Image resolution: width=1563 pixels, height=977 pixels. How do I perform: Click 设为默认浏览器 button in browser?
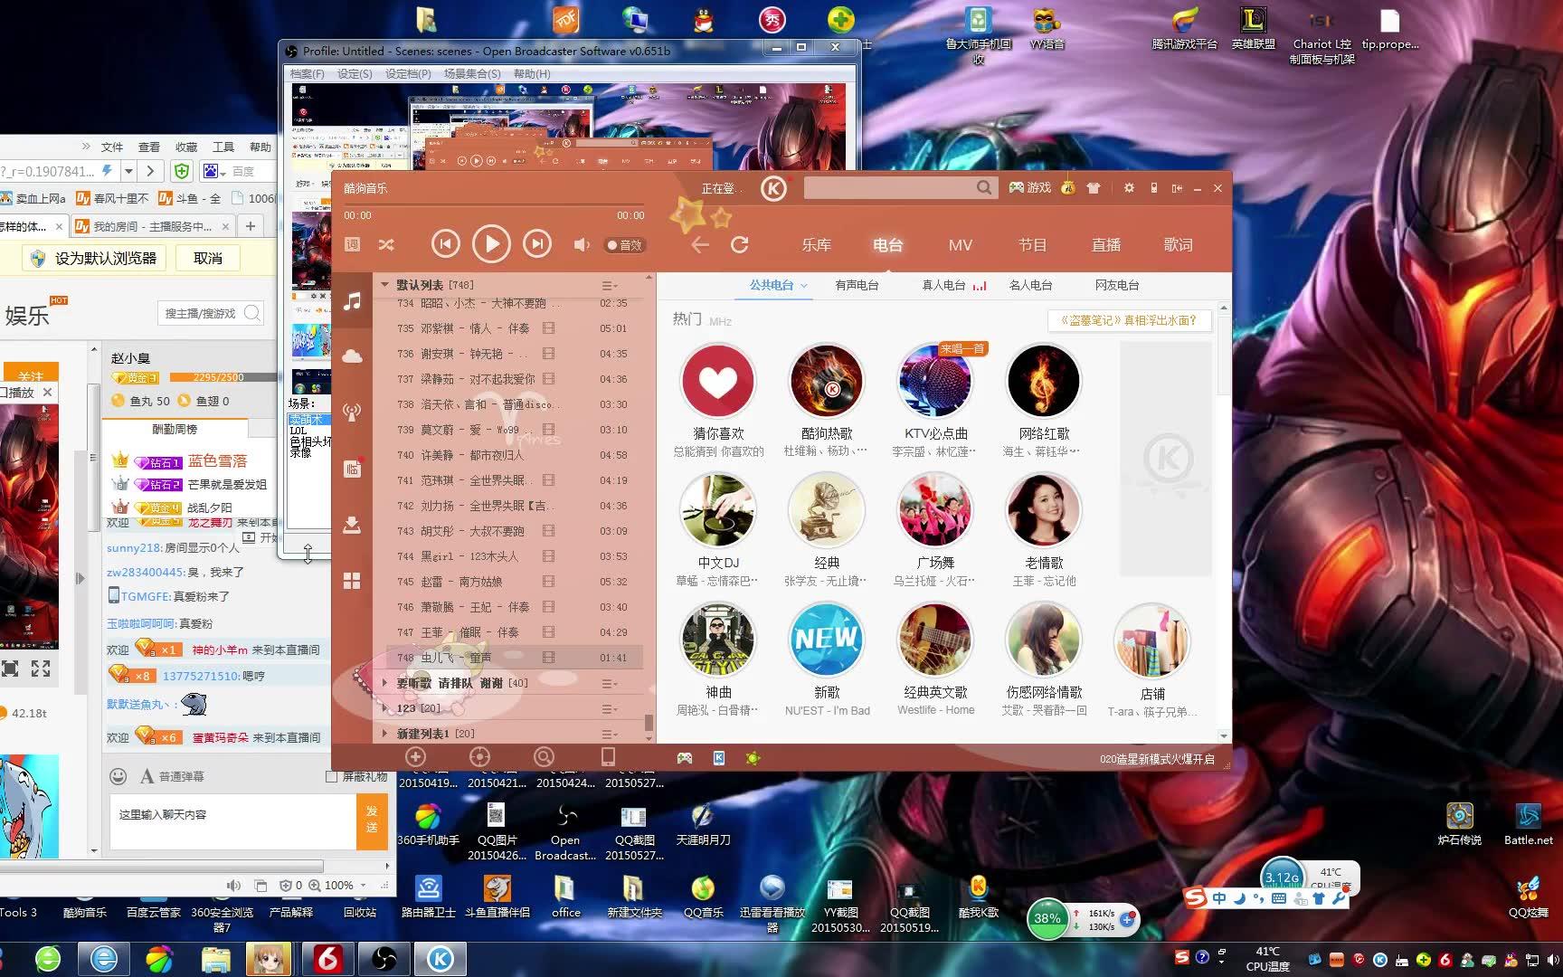click(x=96, y=259)
